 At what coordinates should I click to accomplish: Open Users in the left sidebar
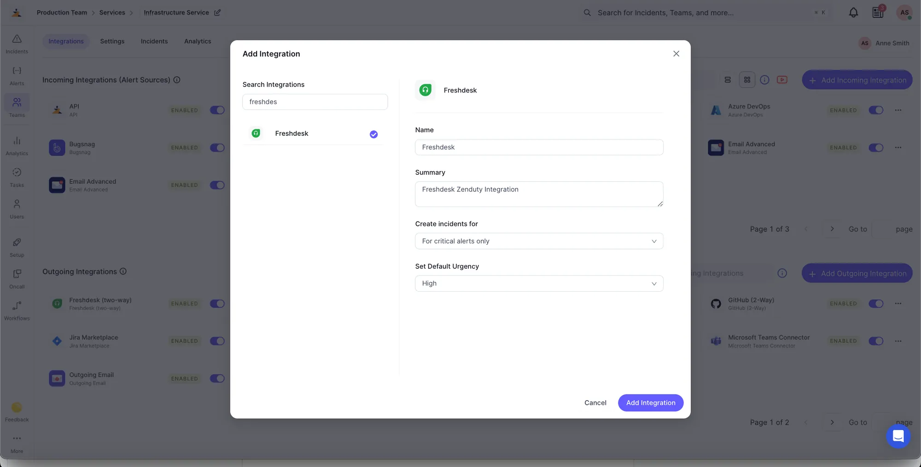17,209
